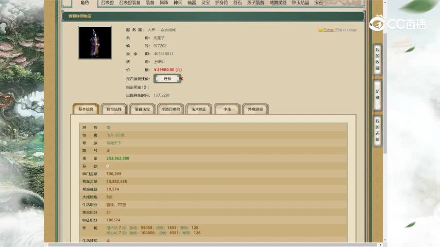Select the 基本信息 tab
440x247 pixels.
click(x=86, y=109)
